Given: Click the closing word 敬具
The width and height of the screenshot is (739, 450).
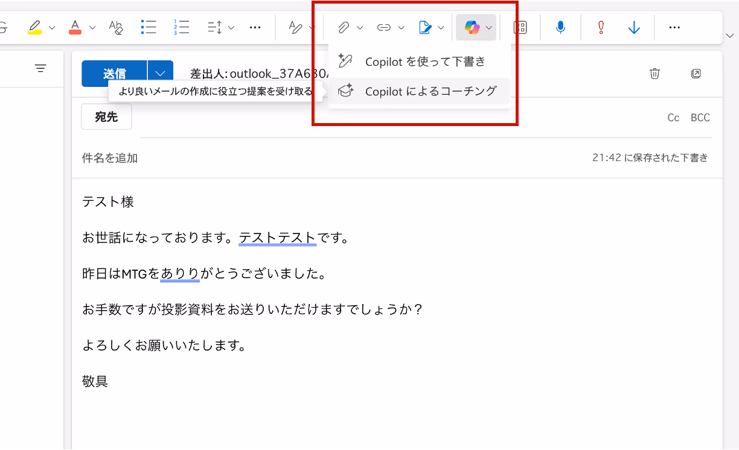Looking at the screenshot, I should pyautogui.click(x=95, y=381).
